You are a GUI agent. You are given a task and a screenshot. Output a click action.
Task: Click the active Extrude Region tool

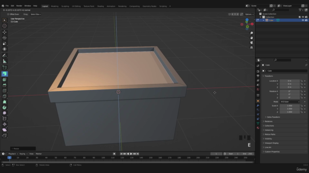4,74
